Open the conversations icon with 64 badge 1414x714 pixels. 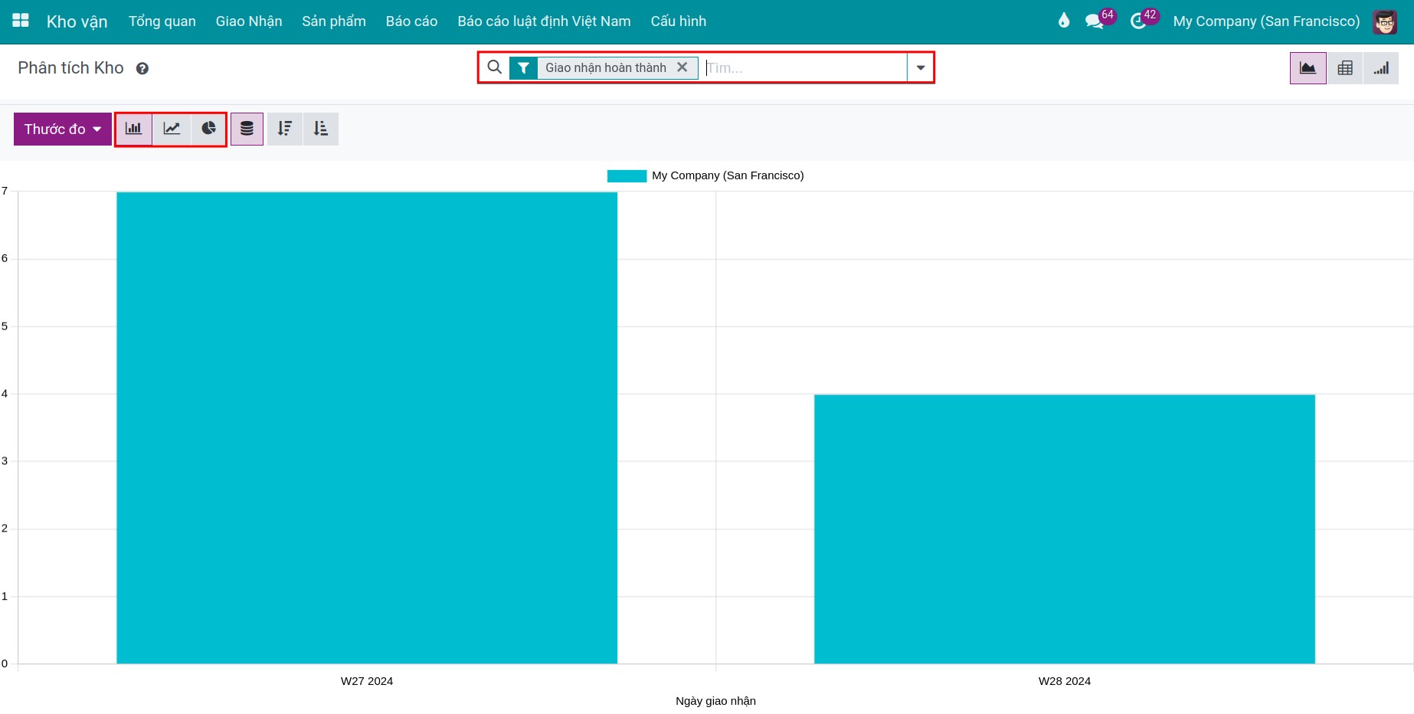pos(1099,21)
